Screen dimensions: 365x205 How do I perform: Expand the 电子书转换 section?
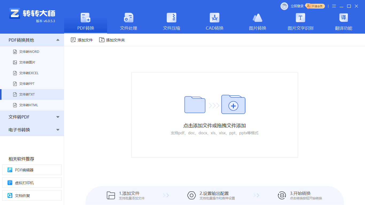[x=32, y=130]
